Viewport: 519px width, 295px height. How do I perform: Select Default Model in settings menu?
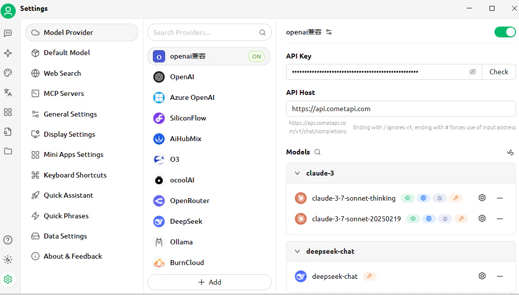click(x=67, y=53)
